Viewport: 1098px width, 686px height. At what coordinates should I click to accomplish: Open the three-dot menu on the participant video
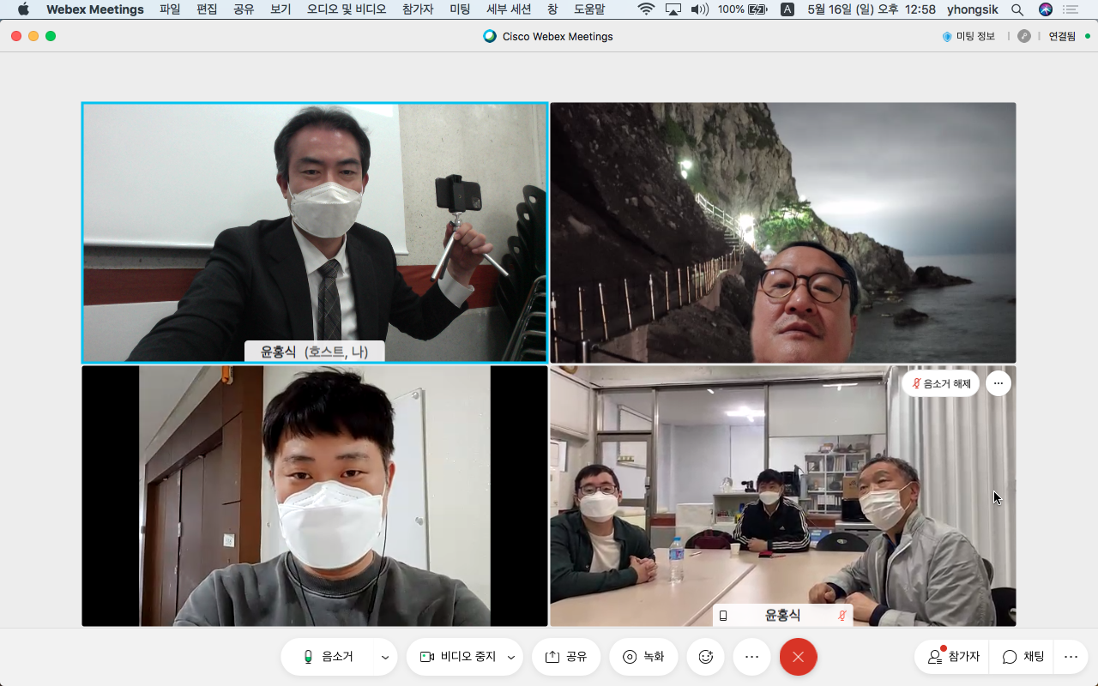[998, 383]
